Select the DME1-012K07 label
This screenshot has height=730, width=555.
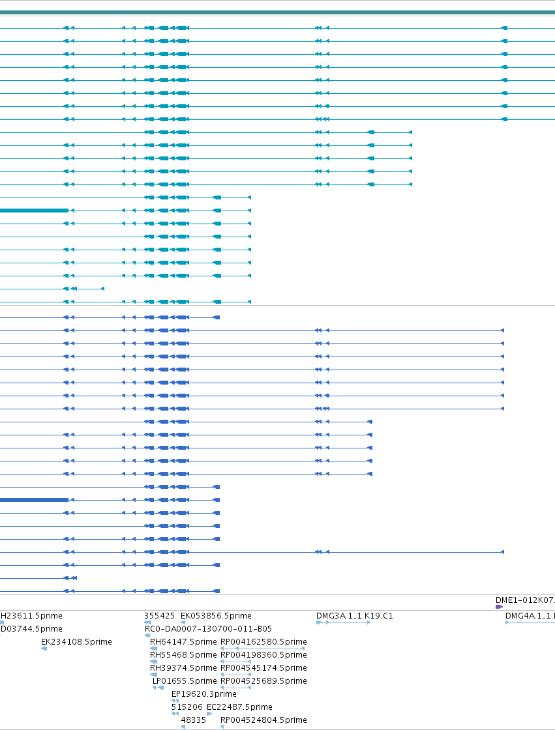pyautogui.click(x=525, y=600)
